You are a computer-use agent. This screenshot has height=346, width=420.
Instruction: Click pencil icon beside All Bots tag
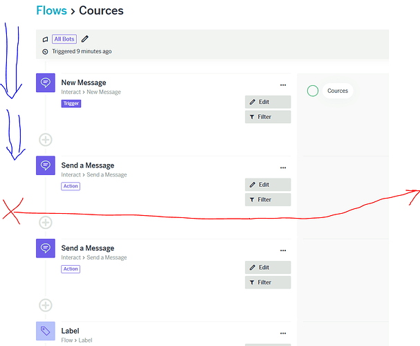(x=85, y=39)
